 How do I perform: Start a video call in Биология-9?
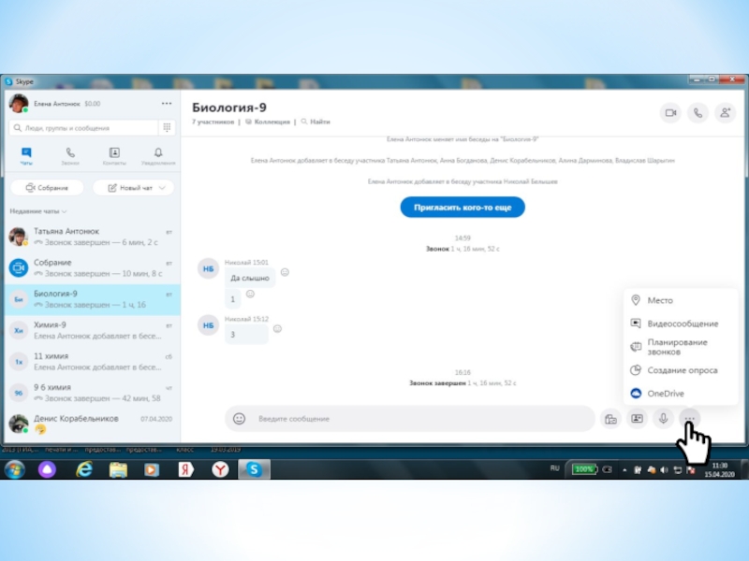[670, 113]
